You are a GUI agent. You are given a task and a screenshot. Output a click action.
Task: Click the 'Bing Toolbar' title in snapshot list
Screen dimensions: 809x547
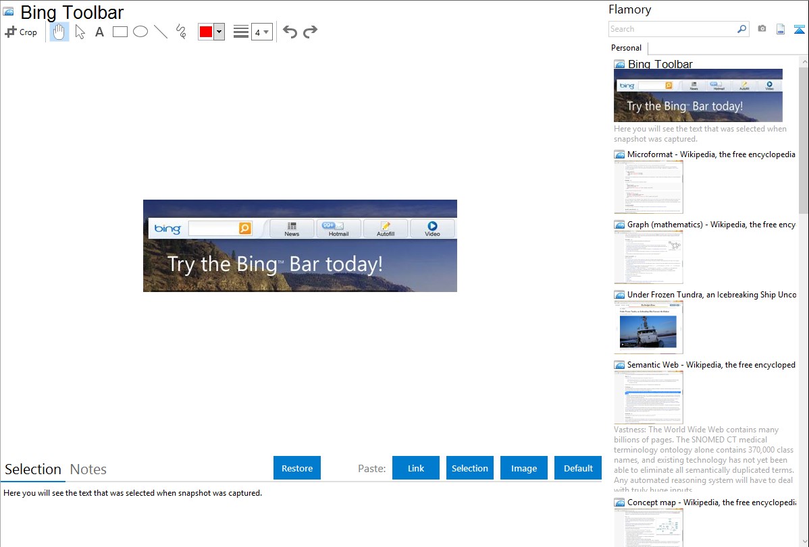pyautogui.click(x=660, y=64)
